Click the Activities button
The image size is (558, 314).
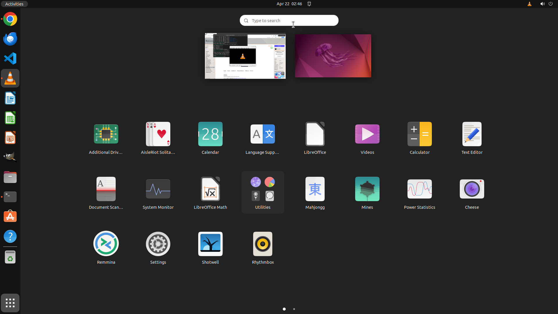(14, 4)
